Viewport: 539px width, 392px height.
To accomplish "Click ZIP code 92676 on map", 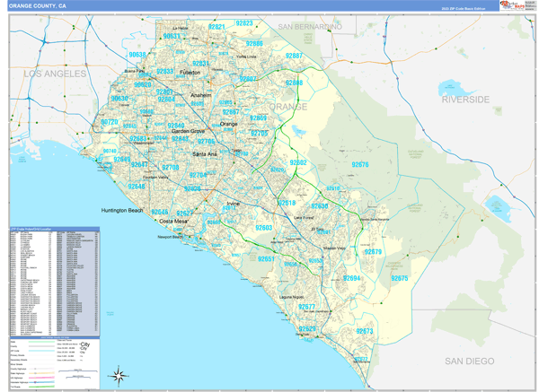I will tap(359, 165).
